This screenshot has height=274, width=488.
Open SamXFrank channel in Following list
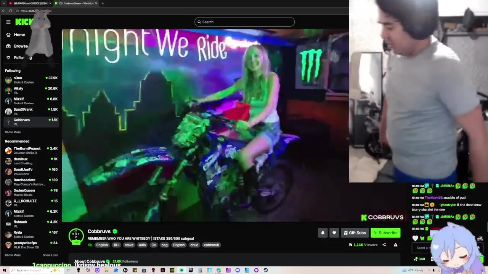point(31,111)
